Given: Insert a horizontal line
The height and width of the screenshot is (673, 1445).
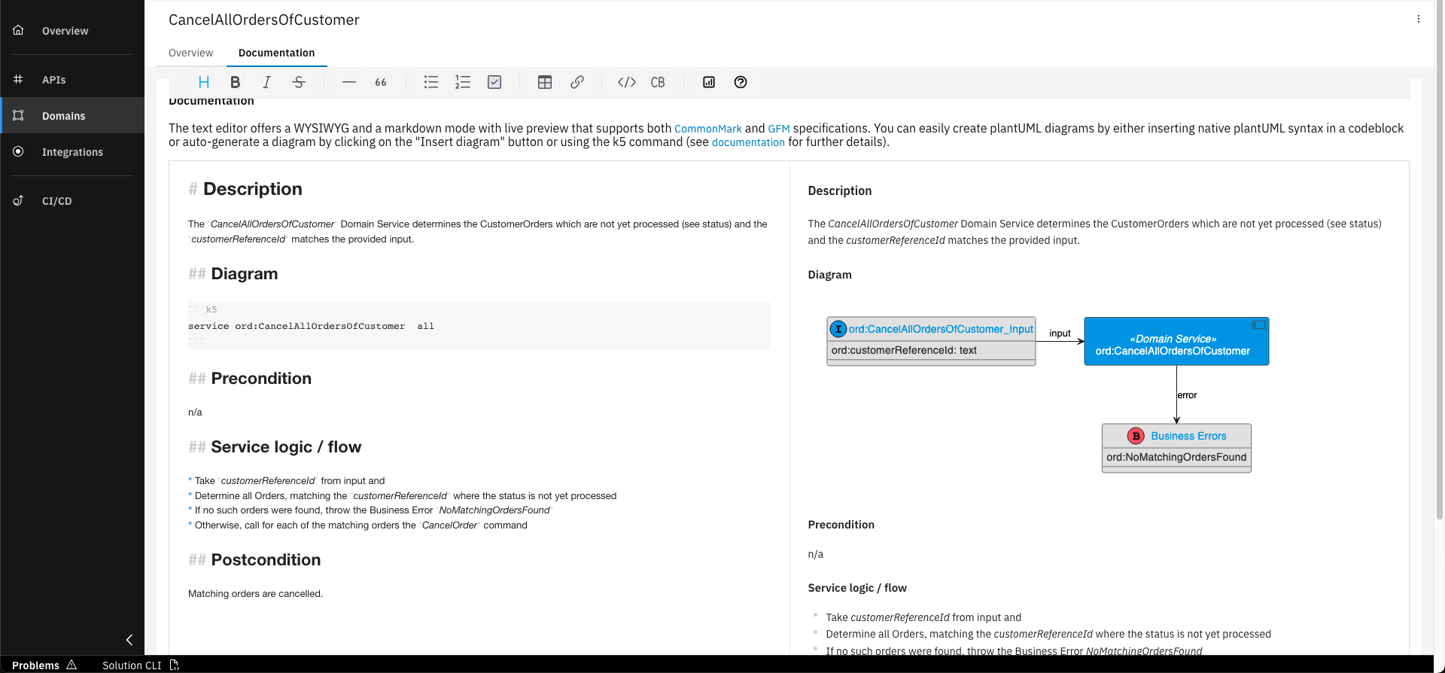Looking at the screenshot, I should coord(349,82).
